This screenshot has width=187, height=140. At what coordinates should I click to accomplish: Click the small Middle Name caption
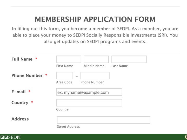click(94, 66)
